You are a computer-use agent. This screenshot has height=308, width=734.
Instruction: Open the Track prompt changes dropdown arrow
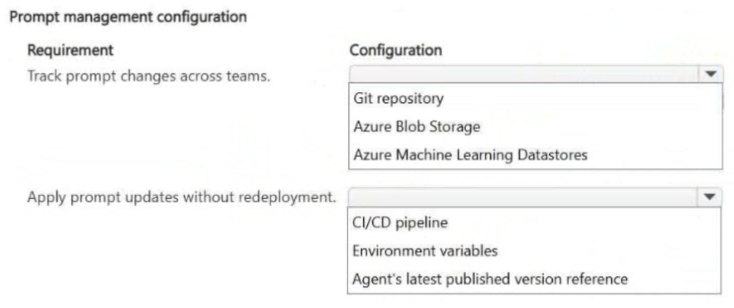[711, 74]
